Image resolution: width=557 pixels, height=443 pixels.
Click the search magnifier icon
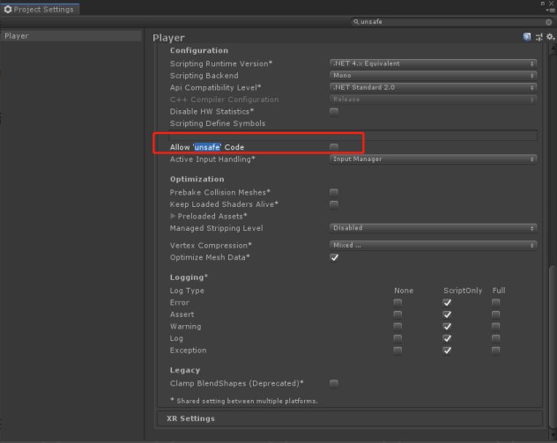click(x=355, y=22)
